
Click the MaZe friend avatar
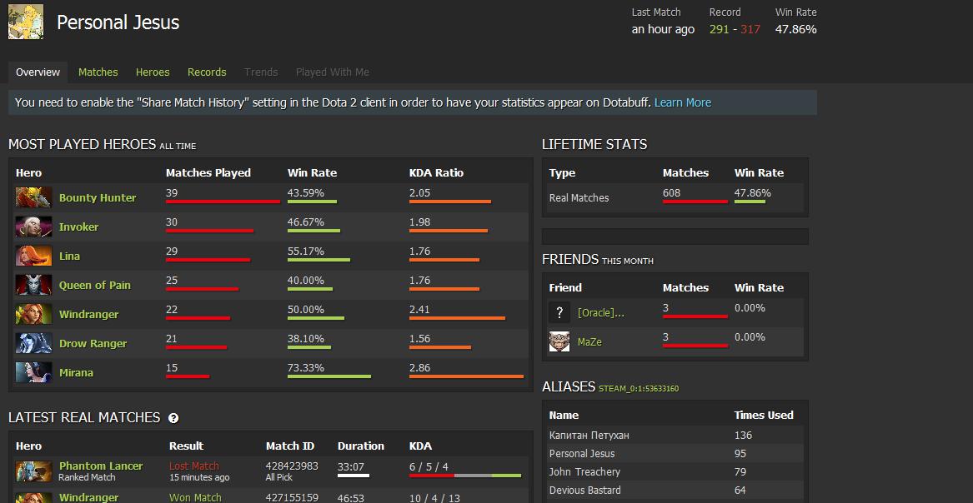tap(559, 341)
